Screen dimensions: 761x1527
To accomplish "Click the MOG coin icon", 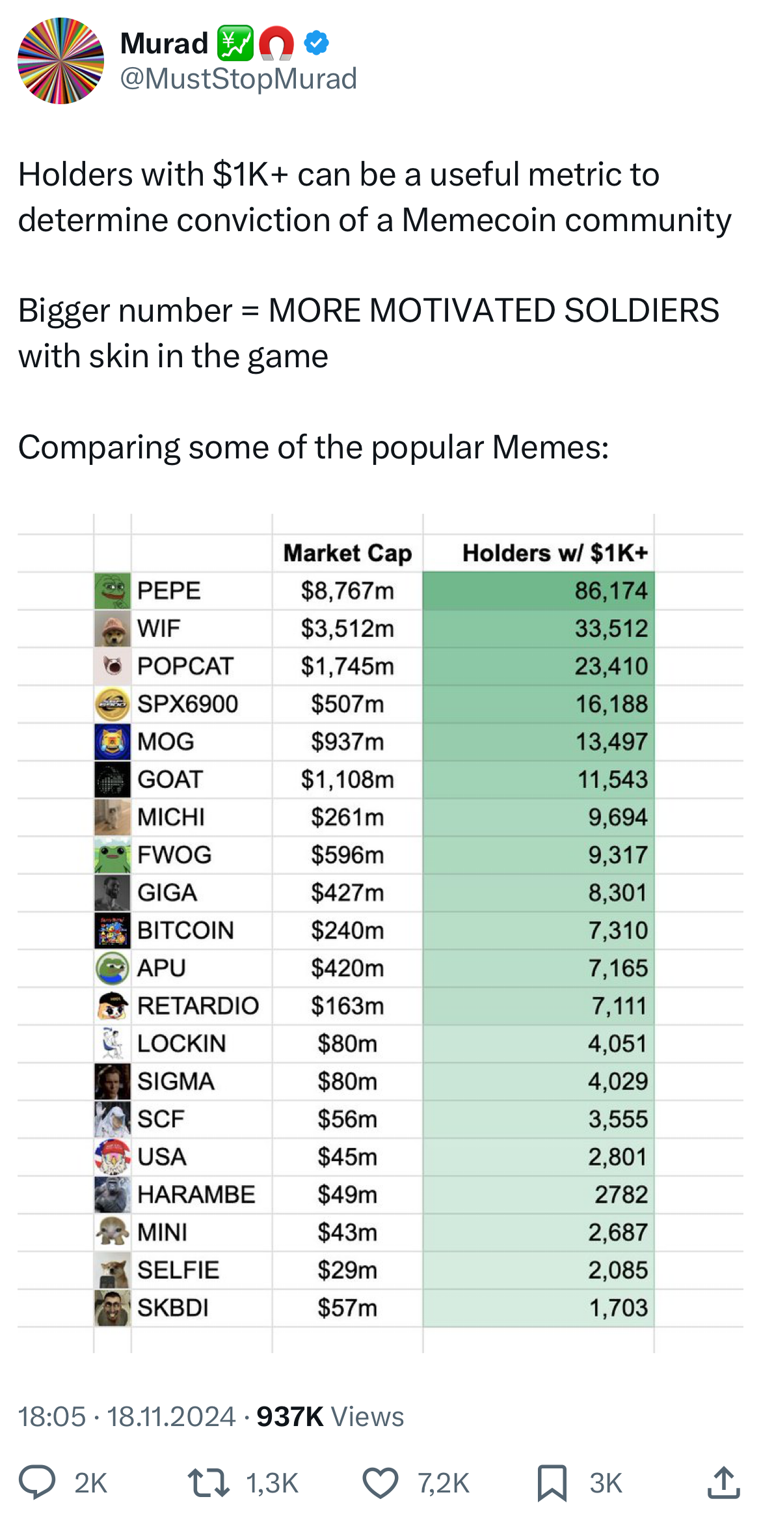I will (x=113, y=742).
